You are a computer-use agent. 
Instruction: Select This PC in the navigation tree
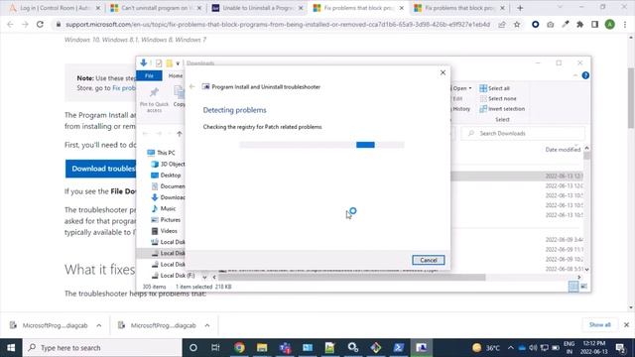coord(161,153)
